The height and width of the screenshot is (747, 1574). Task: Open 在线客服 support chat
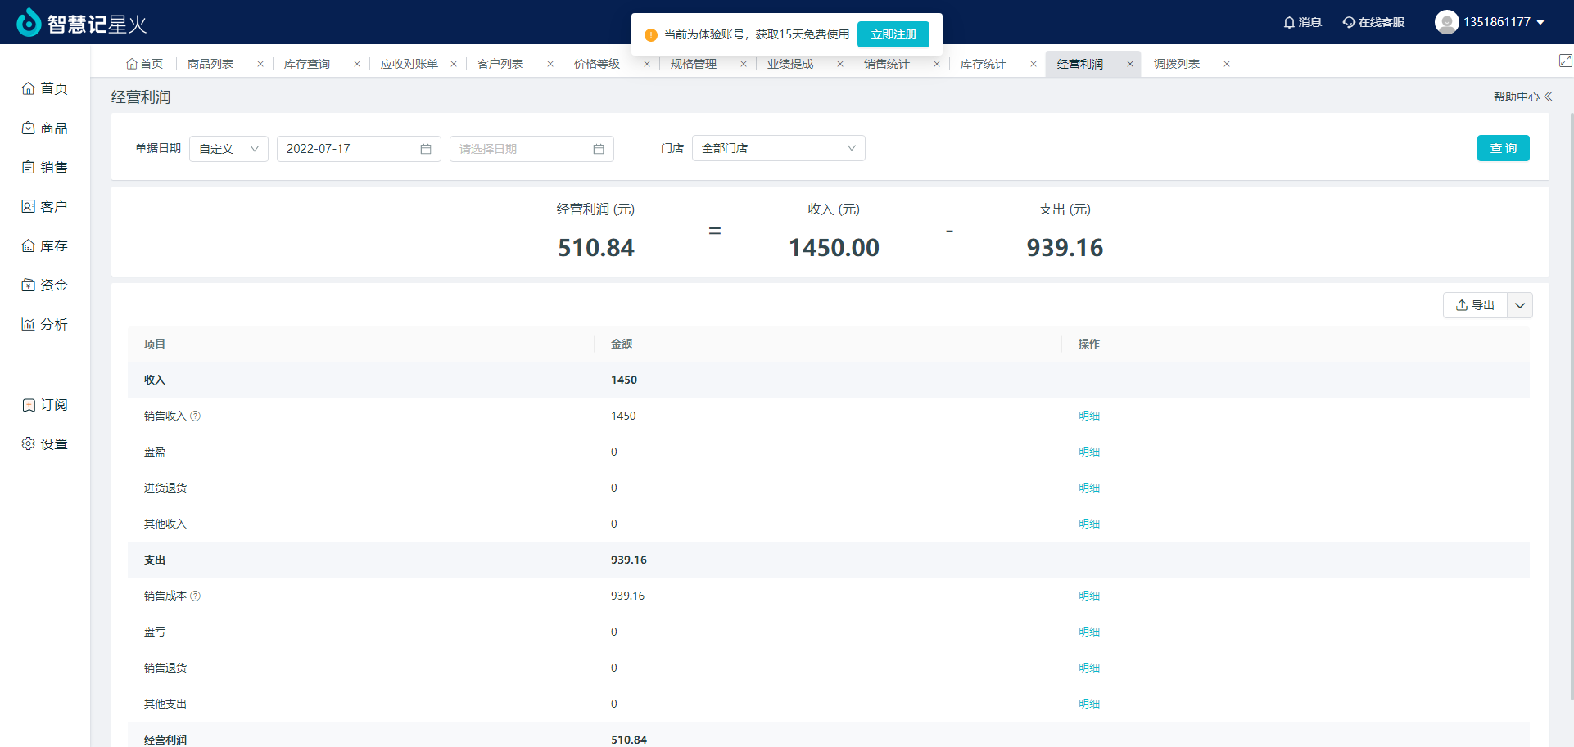click(x=1373, y=22)
